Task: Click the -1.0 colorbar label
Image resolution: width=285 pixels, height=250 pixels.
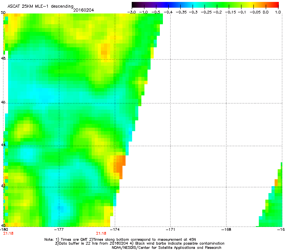Action: click(143, 12)
